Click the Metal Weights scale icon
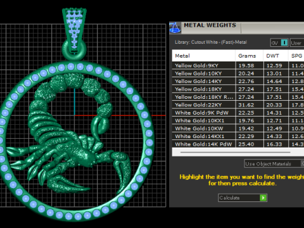Viewport: 304px width, 228px height. (x=175, y=28)
